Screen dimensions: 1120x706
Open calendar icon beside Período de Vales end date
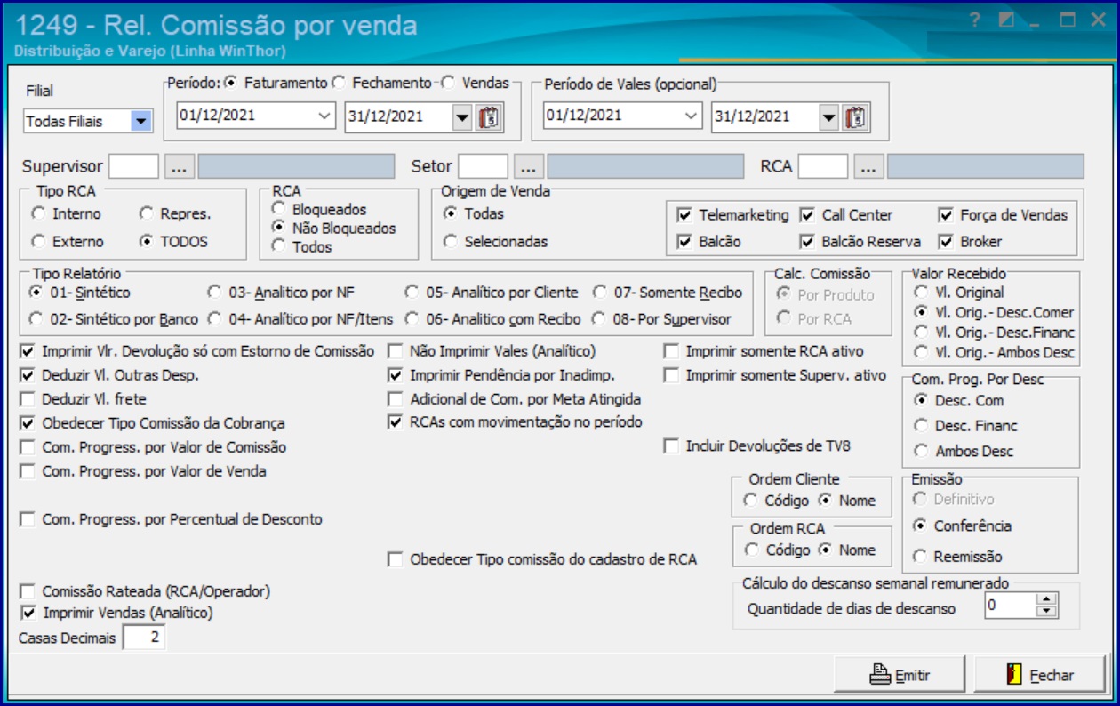[x=856, y=116]
